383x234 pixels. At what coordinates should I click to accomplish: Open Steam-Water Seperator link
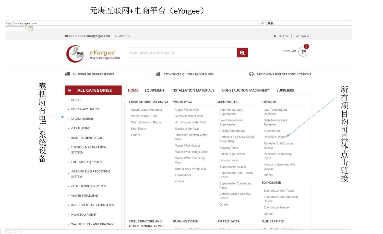(x=147, y=110)
